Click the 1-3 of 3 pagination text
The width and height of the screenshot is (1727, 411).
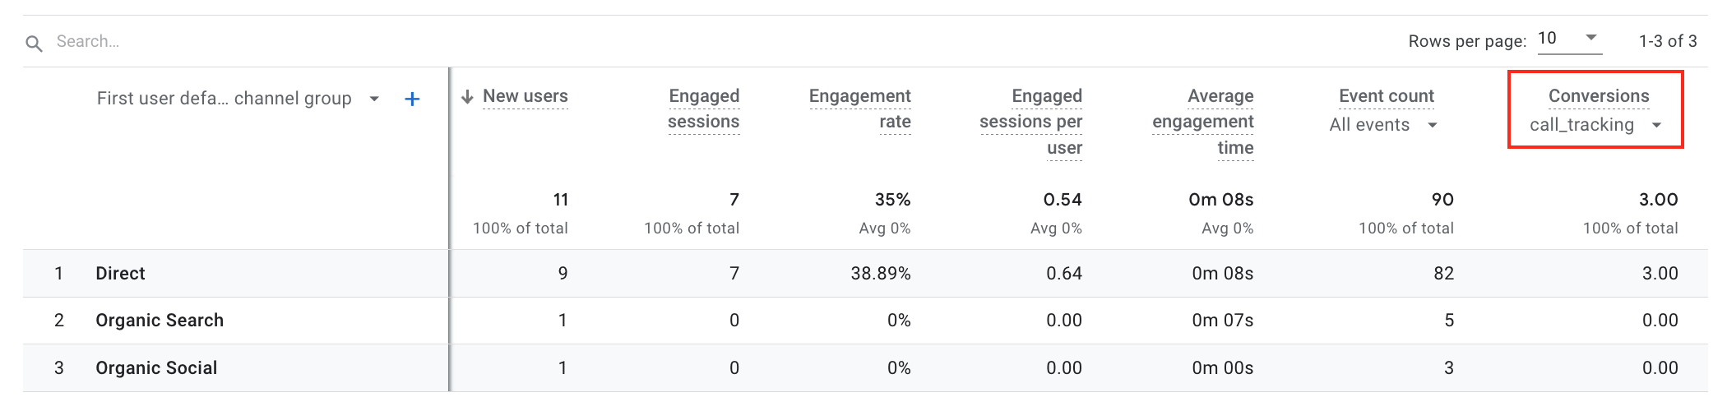(x=1668, y=41)
